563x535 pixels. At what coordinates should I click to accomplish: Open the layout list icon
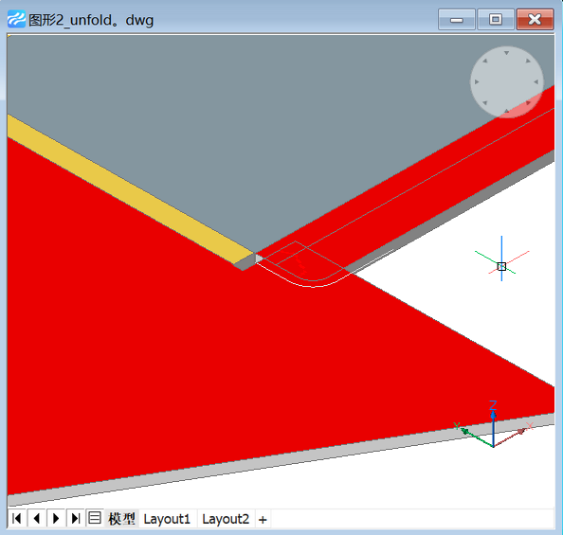[95, 518]
